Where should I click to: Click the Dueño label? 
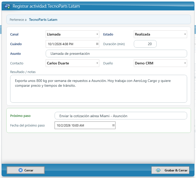(108, 63)
